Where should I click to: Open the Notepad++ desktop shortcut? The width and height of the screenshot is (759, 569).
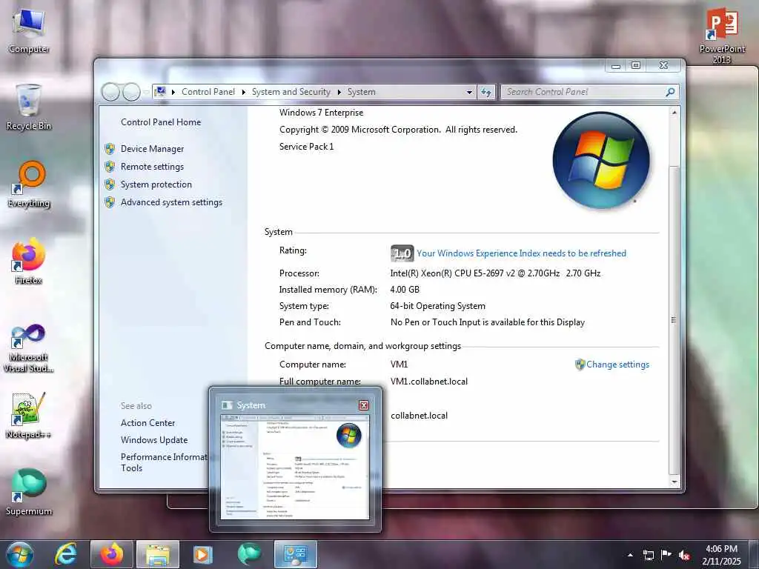tap(29, 416)
